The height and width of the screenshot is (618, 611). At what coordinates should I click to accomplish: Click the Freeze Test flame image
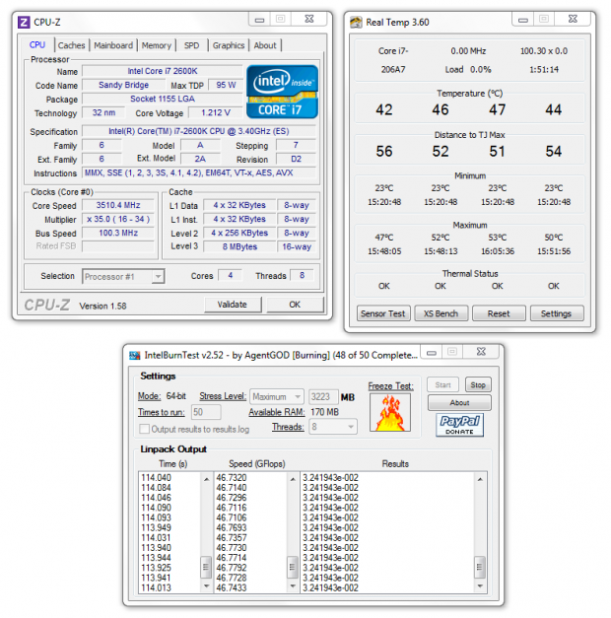[390, 412]
